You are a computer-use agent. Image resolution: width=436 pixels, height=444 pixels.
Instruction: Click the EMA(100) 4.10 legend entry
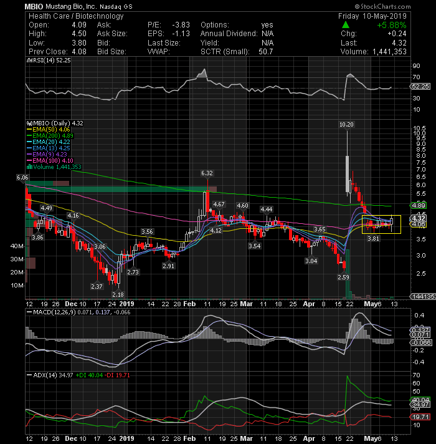pos(50,160)
